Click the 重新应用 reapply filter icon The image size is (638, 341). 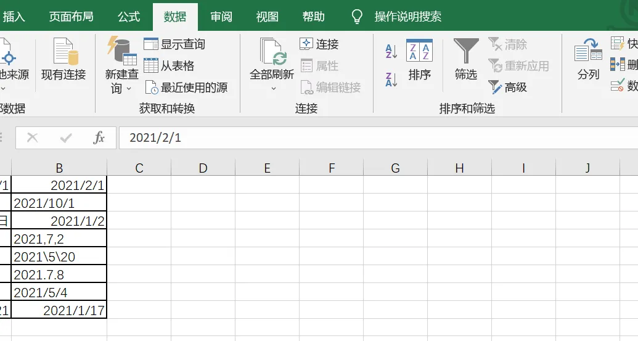point(495,65)
